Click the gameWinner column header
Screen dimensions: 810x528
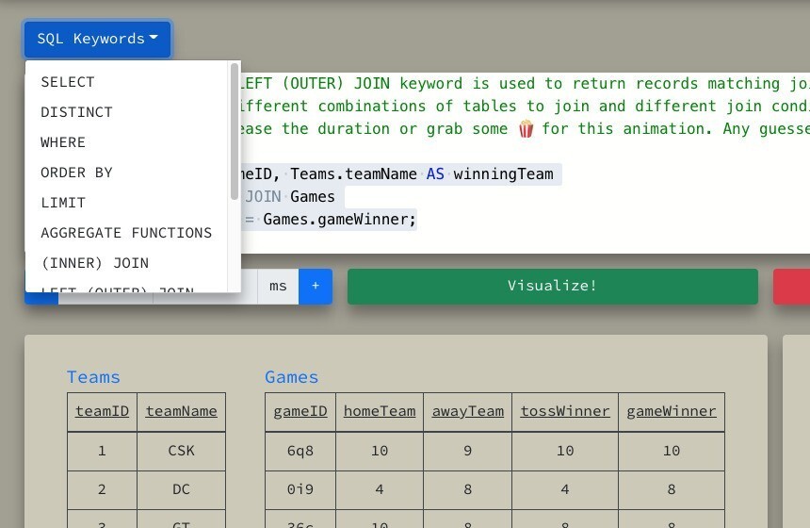pyautogui.click(x=672, y=412)
